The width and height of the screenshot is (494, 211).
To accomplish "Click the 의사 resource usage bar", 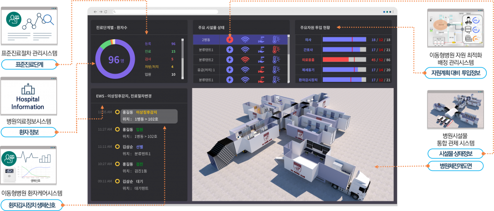I will 344,40.
